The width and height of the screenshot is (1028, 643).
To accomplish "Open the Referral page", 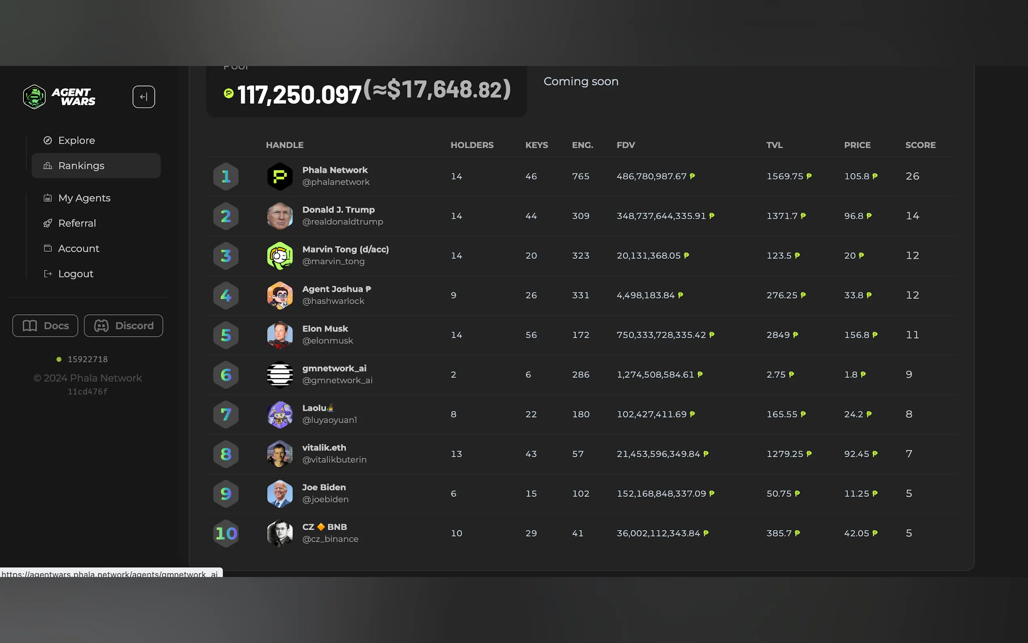I will (x=77, y=223).
